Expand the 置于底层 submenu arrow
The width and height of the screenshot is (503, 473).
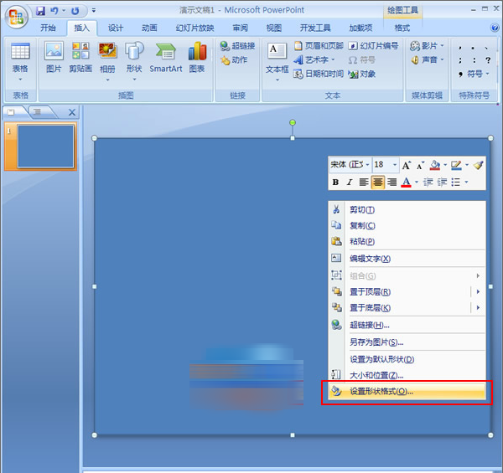click(x=478, y=308)
